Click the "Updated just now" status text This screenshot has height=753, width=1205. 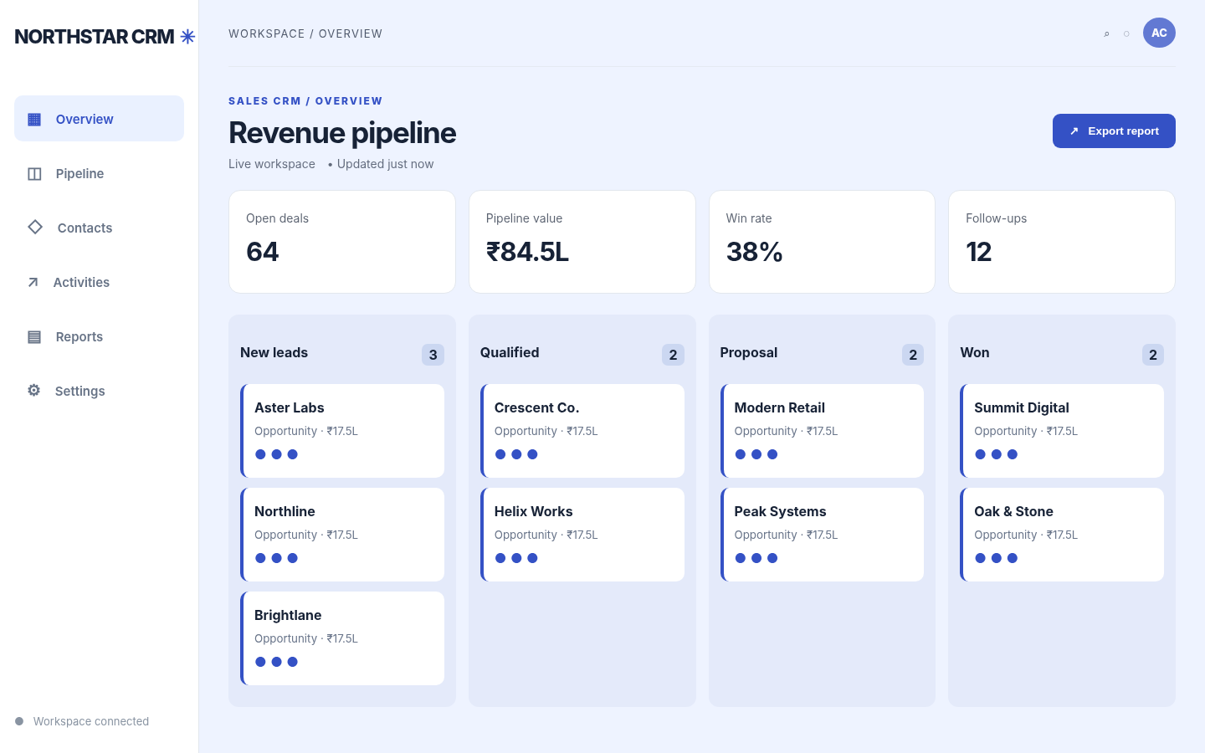[x=385, y=164]
